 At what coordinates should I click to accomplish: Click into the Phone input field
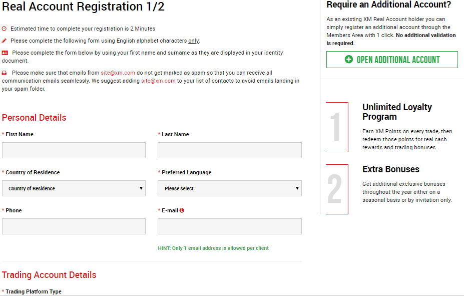[74, 226]
